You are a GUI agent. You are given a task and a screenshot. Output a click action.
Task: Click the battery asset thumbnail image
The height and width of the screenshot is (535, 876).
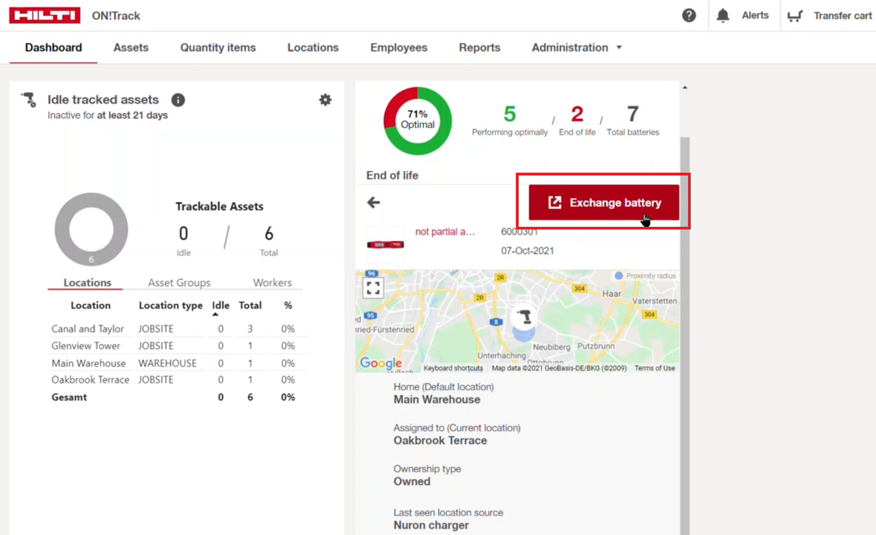click(385, 244)
